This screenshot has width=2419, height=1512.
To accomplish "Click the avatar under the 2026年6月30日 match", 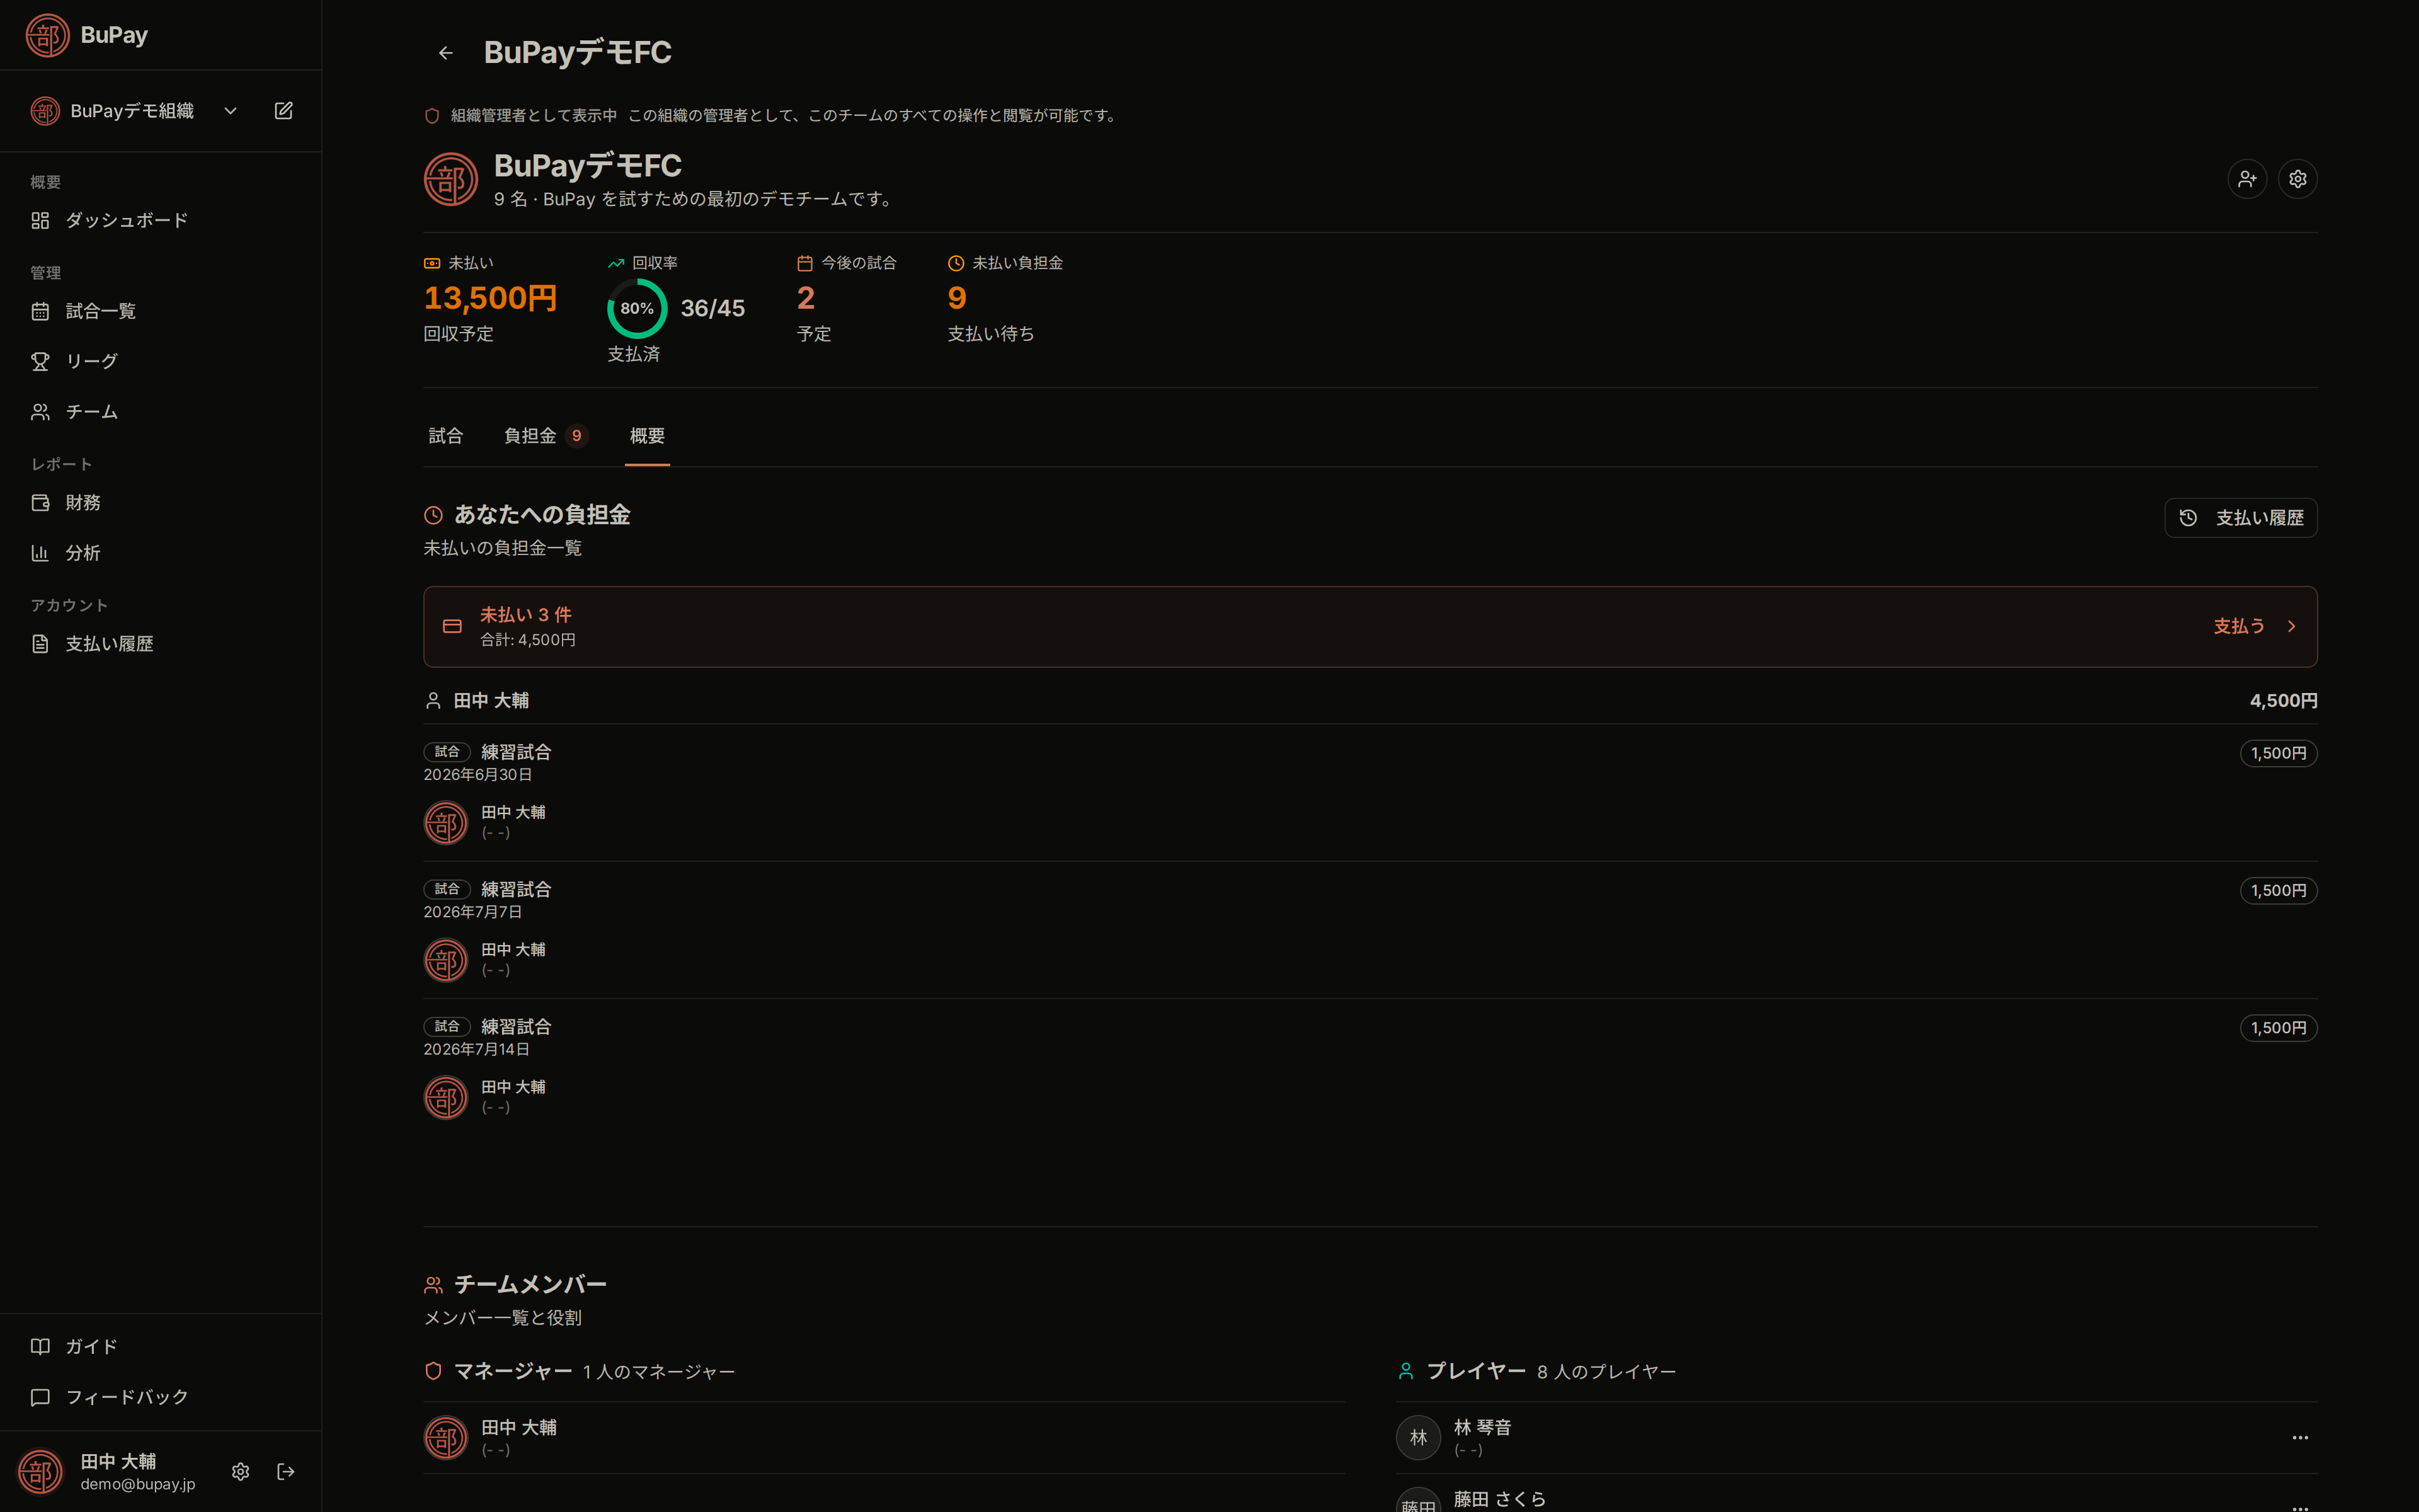I will [446, 823].
